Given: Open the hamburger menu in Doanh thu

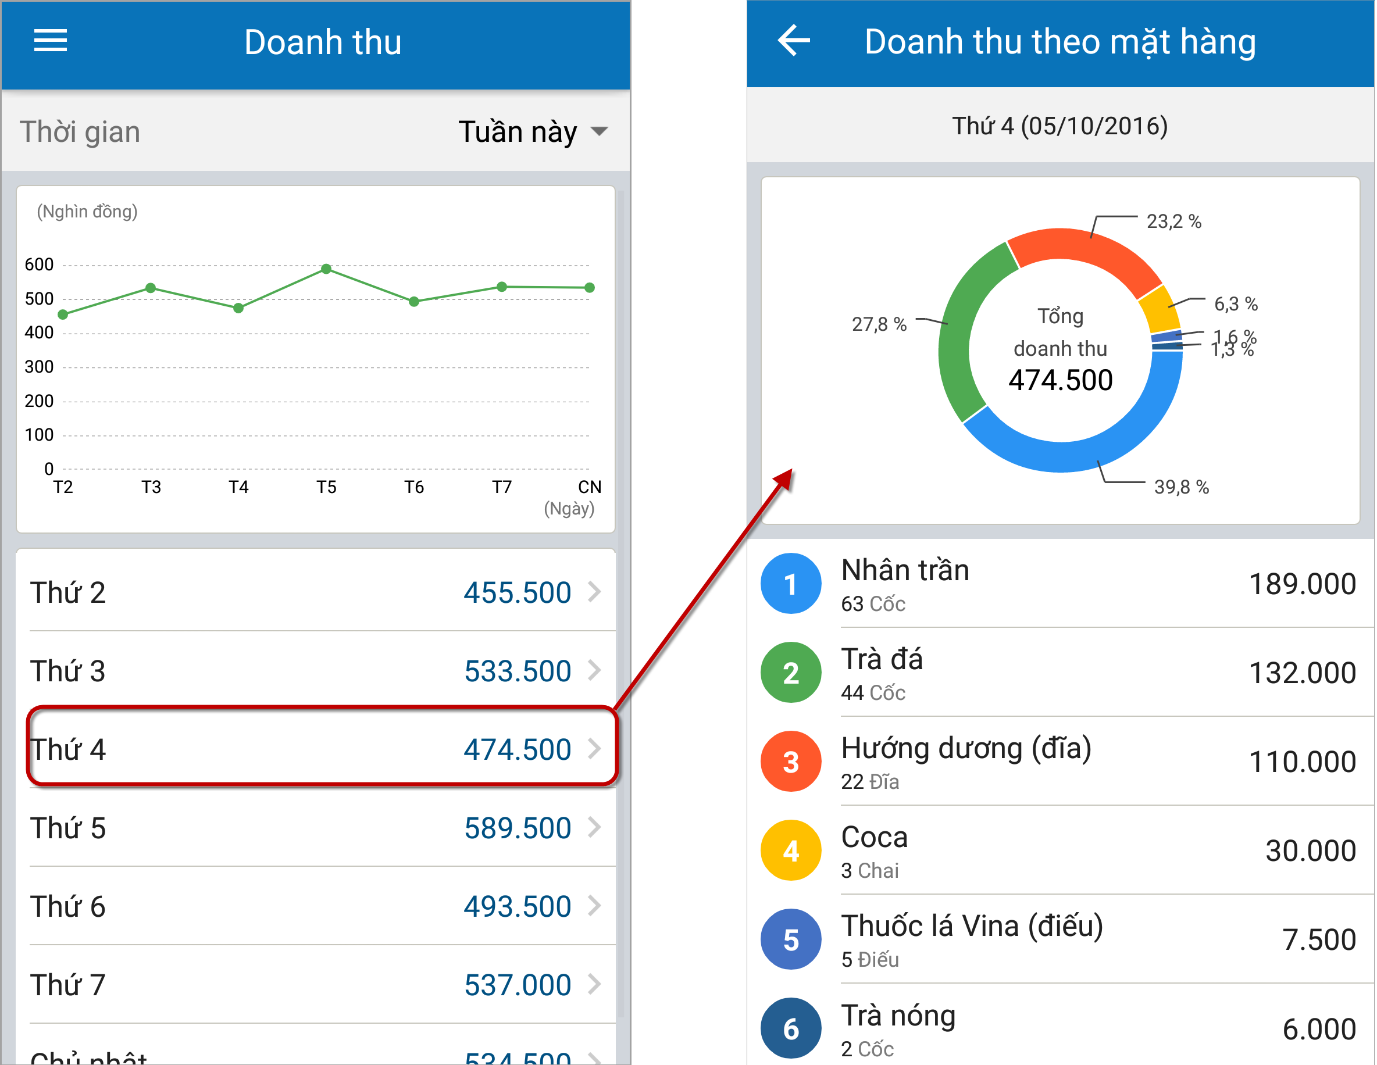Looking at the screenshot, I should coord(51,41).
